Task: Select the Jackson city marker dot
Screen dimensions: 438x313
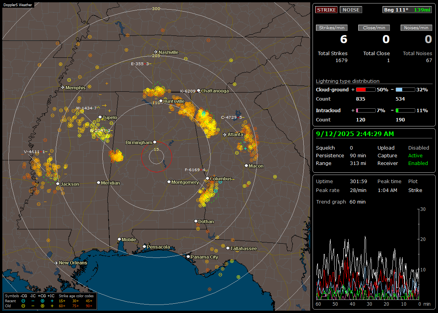Action: tap(58, 184)
